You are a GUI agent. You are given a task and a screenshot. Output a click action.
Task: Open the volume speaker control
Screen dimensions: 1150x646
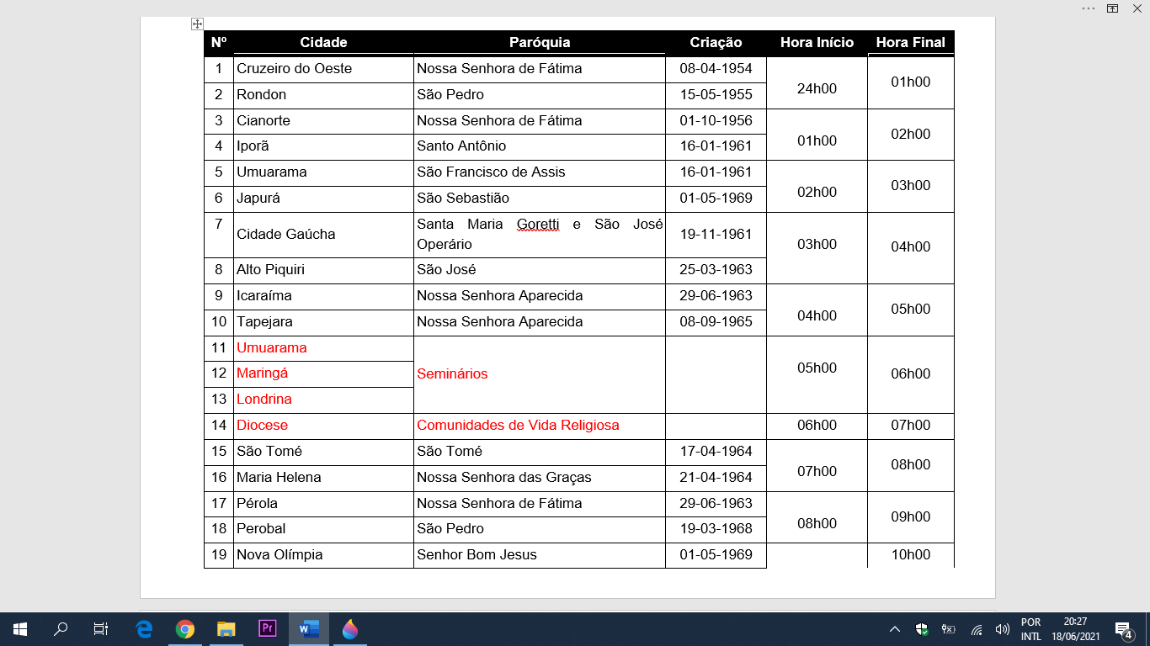pos(1002,629)
